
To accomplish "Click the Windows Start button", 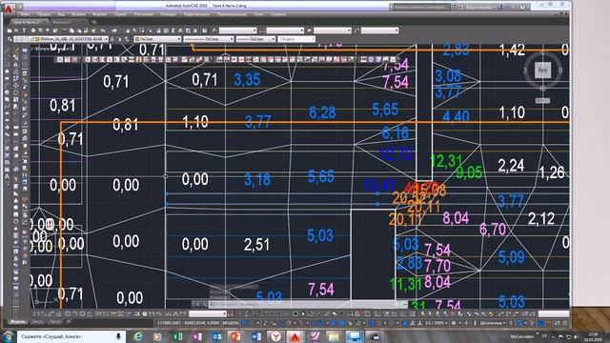I will (x=8, y=336).
